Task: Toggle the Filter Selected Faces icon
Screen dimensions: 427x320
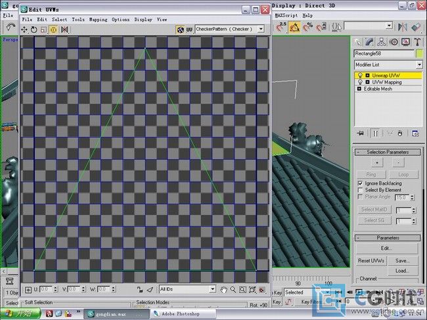Action: coord(150,290)
